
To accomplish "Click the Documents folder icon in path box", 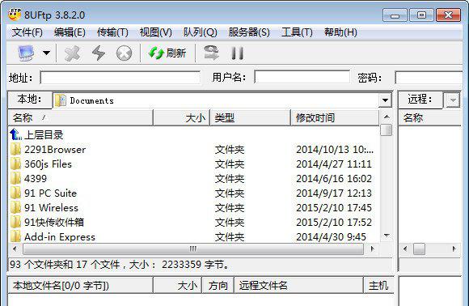I will (x=61, y=100).
